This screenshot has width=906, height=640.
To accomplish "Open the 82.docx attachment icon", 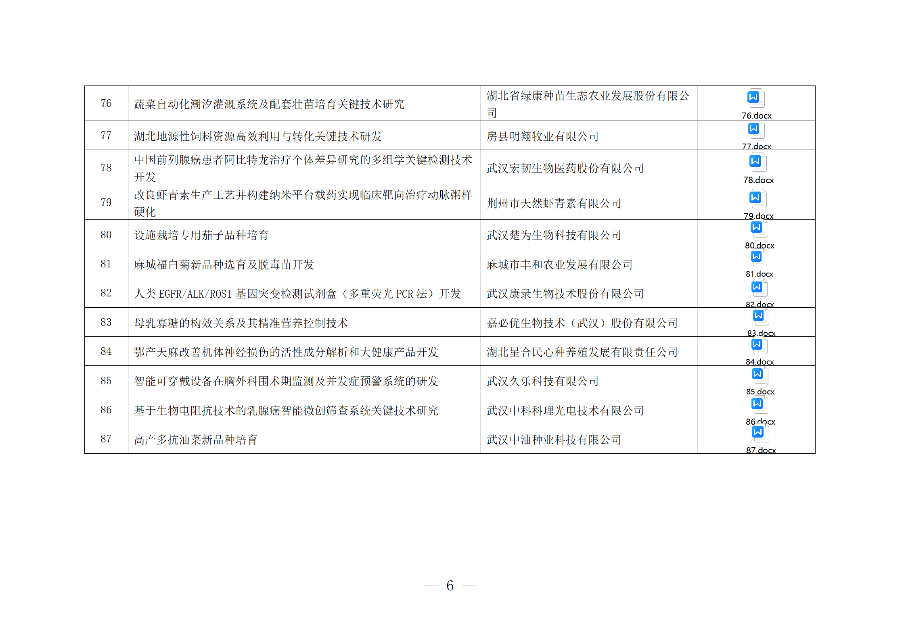I will pyautogui.click(x=759, y=288).
